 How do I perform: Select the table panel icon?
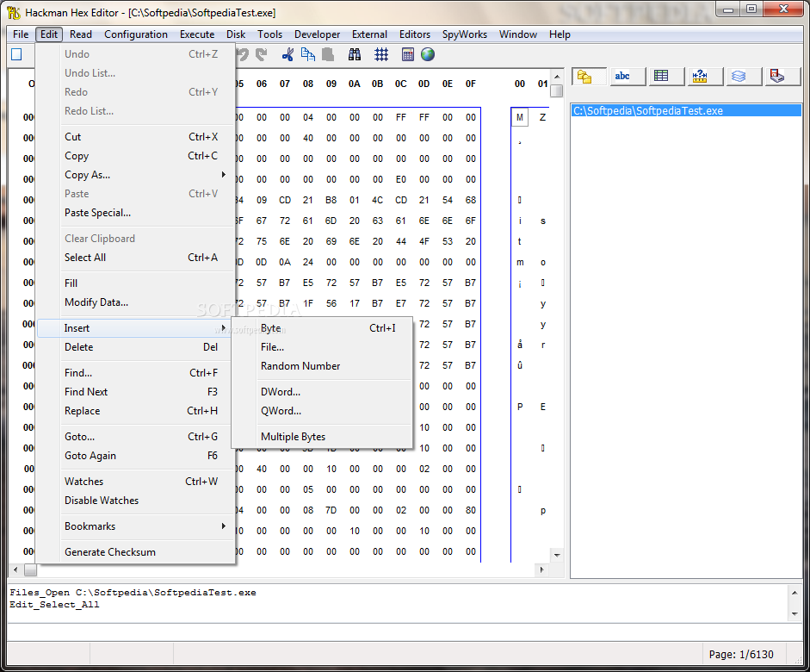[666, 77]
